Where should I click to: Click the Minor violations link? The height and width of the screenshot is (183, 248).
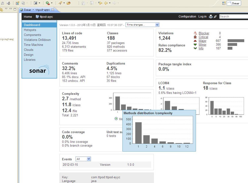(202, 45)
